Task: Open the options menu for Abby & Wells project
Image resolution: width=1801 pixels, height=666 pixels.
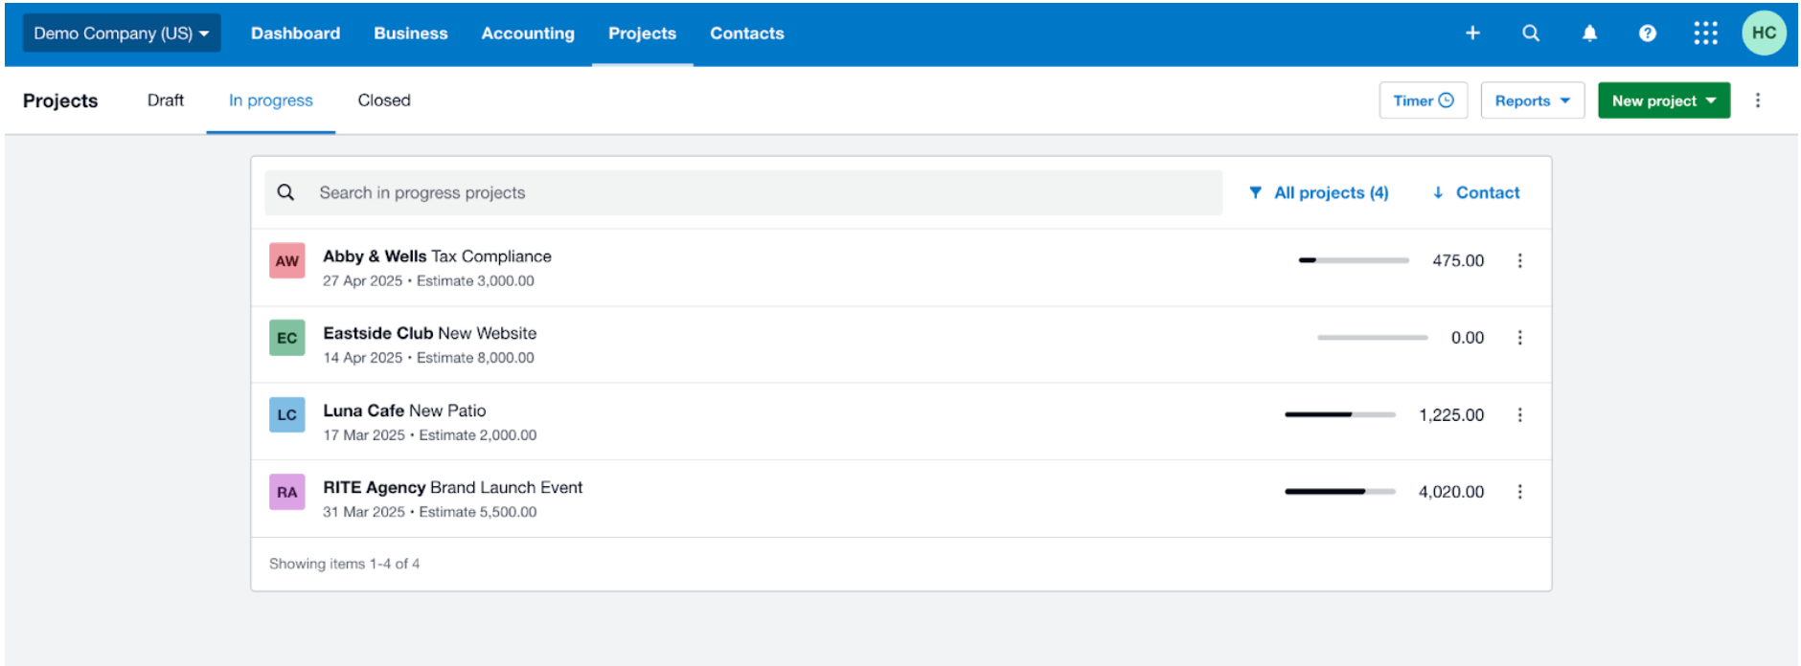Action: point(1519,261)
